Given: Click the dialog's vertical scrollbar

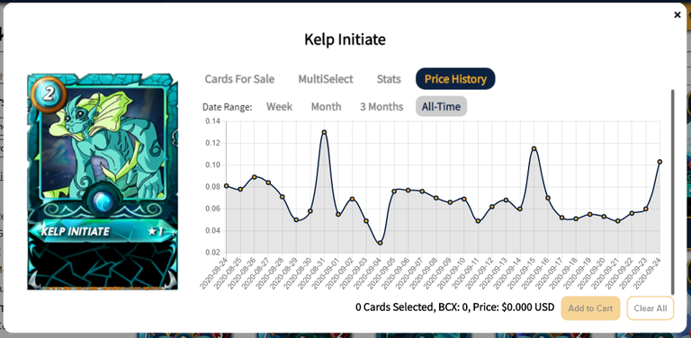Looking at the screenshot, I should [x=672, y=192].
